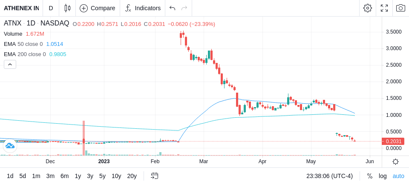This screenshot has width=409, height=184.
Task: Take a chart snapshot with camera icon
Action: [x=400, y=8]
